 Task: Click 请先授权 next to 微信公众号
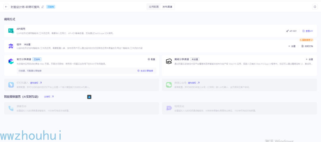coord(194,83)
